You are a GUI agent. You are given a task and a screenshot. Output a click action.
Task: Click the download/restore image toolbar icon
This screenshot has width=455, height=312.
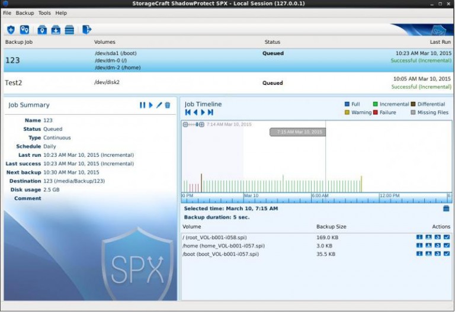pos(56,30)
